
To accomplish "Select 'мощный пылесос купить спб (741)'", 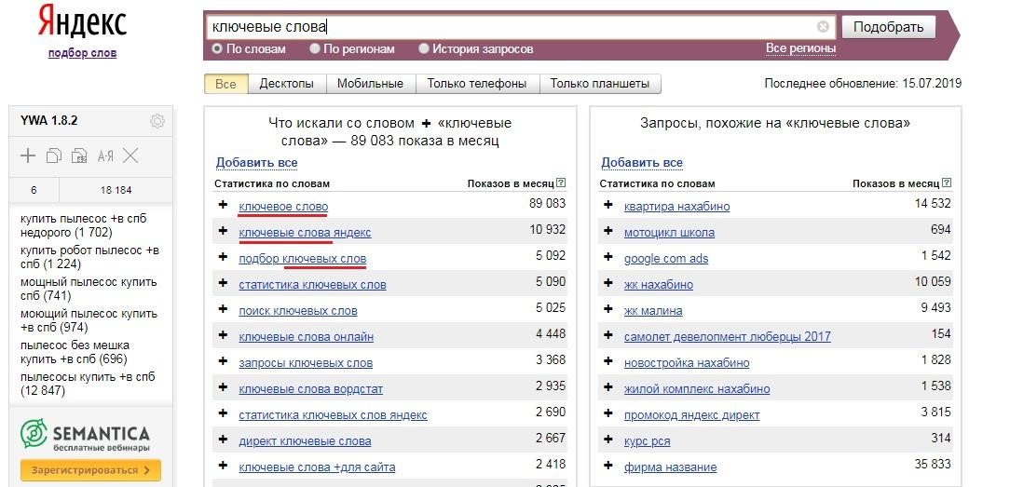I will point(89,289).
